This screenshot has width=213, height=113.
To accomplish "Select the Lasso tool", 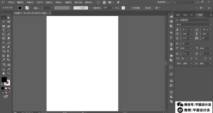I will (x=9, y=22).
